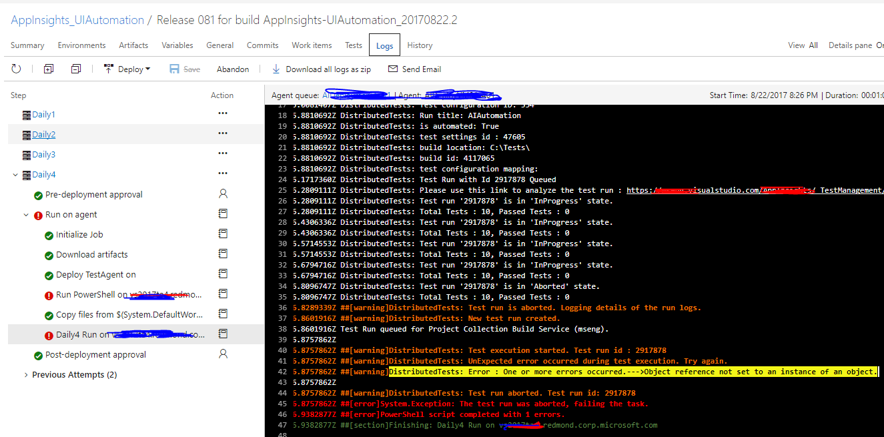The width and height of the screenshot is (884, 437).
Task: Open the Daily3 action ellipsis menu
Action: pyautogui.click(x=223, y=154)
